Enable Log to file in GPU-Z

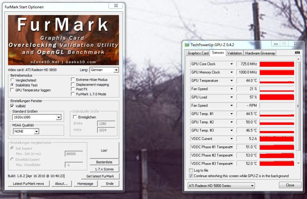pos(191,170)
